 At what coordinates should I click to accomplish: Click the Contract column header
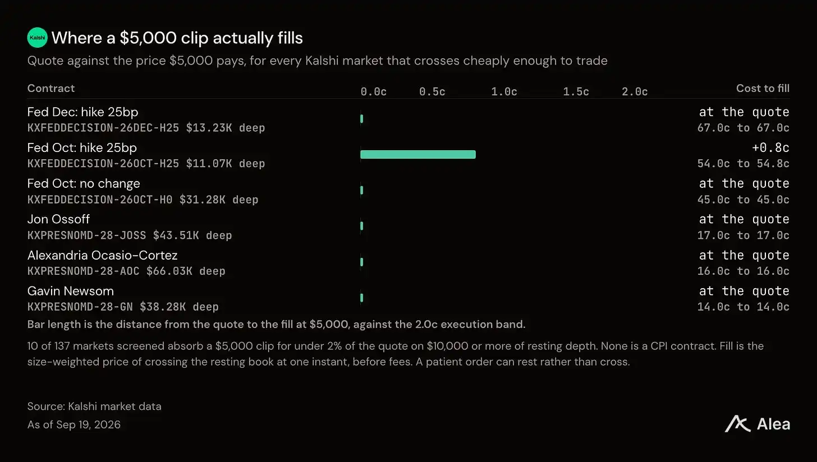pyautogui.click(x=51, y=88)
